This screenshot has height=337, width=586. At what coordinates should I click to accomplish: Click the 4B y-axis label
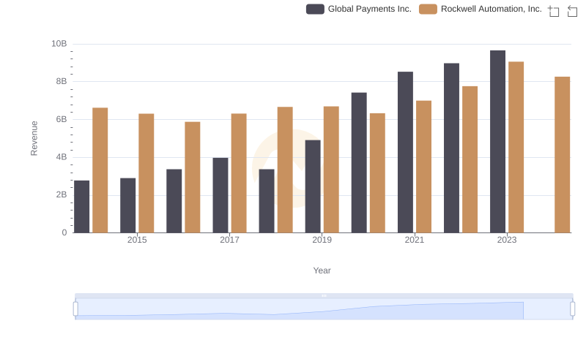coord(62,157)
